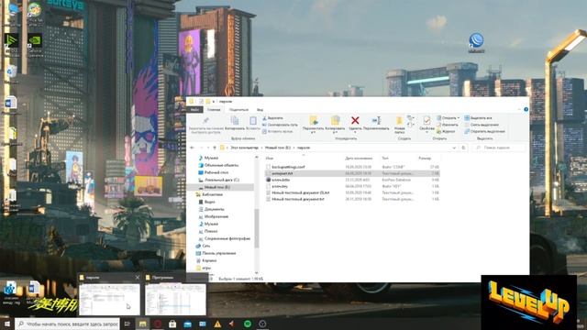This screenshot has height=330, width=587.
Task: Click Invert selection in the Select group
Action: pyautogui.click(x=485, y=131)
